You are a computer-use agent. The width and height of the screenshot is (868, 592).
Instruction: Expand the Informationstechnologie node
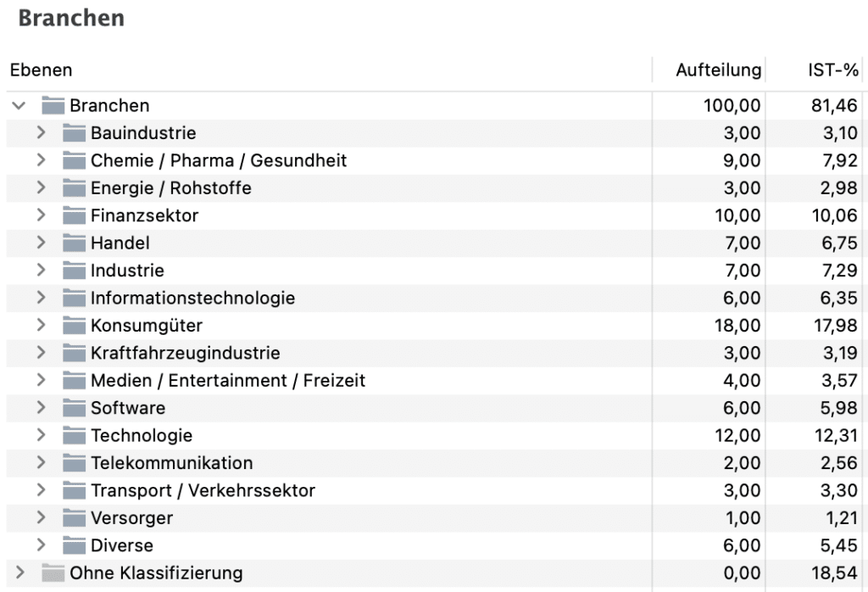click(41, 298)
